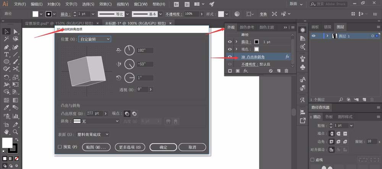
Task: Switch to the 画板 panel tab
Action: click(x=315, y=27)
